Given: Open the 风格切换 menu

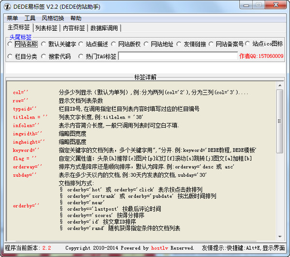Looking at the screenshot, I should tap(53, 18).
